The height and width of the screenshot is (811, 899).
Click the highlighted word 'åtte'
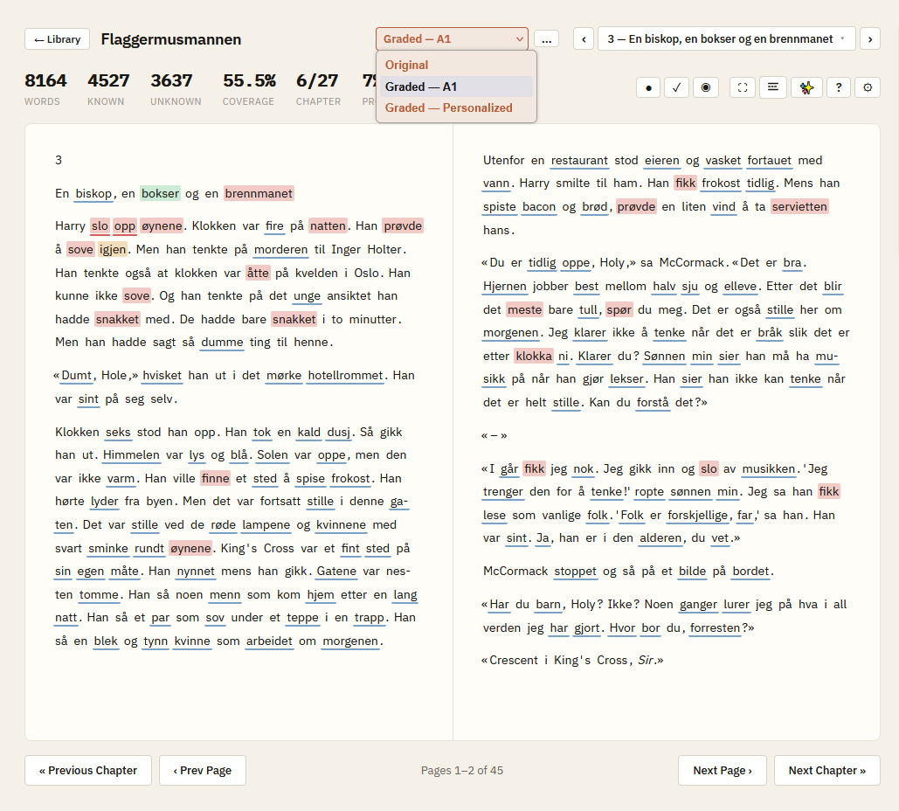click(x=258, y=273)
